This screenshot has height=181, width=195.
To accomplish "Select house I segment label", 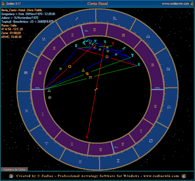I will coord(43,114).
